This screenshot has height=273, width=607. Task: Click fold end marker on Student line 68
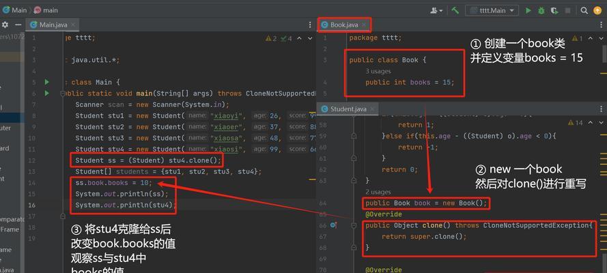point(354,248)
